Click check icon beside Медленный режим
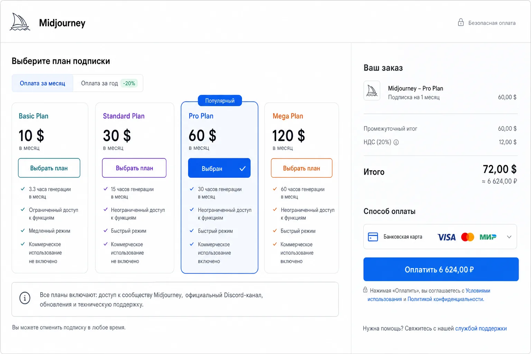The width and height of the screenshot is (531, 354). [x=23, y=231]
